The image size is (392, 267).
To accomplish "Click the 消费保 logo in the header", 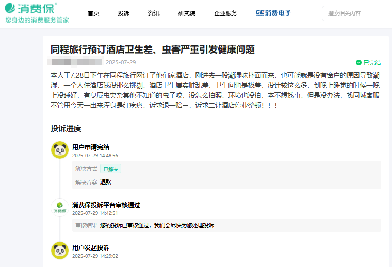I will [x=31, y=8].
